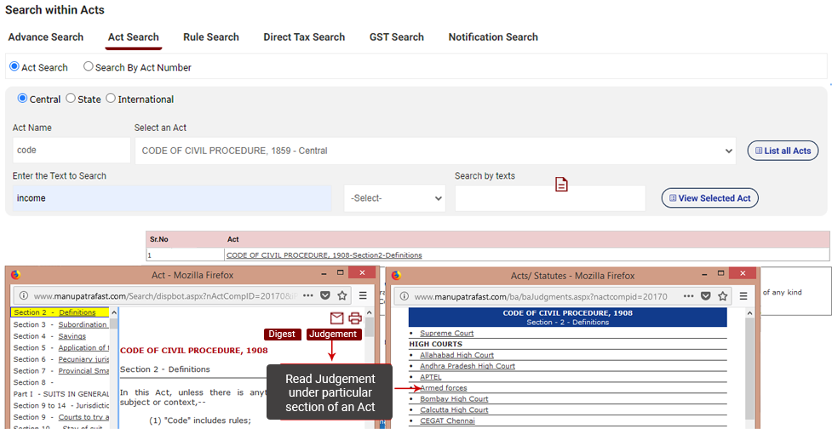Open page actions dots in Act window
Viewport: 832px width, 429px height.
[x=307, y=295]
